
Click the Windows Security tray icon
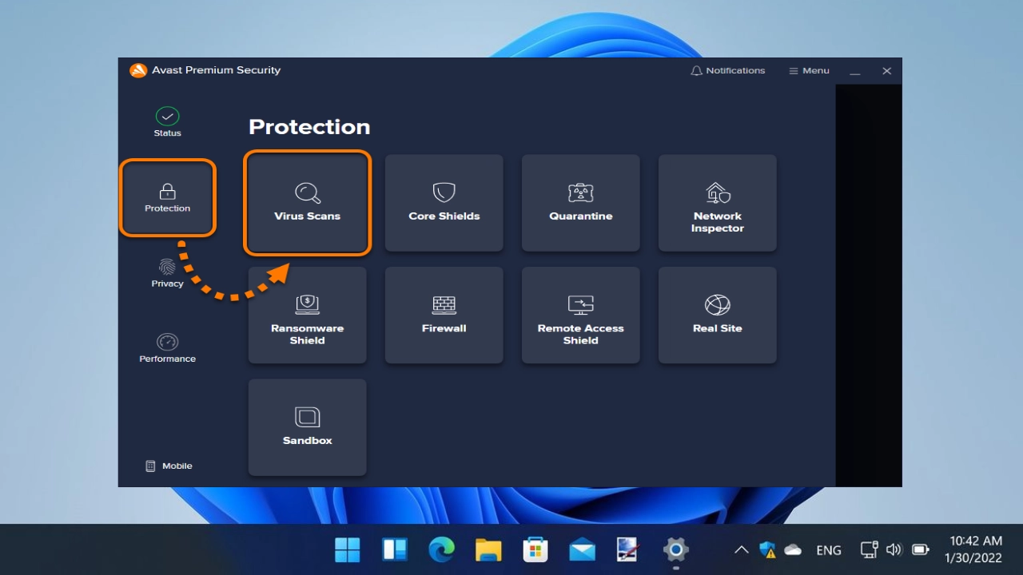(767, 549)
